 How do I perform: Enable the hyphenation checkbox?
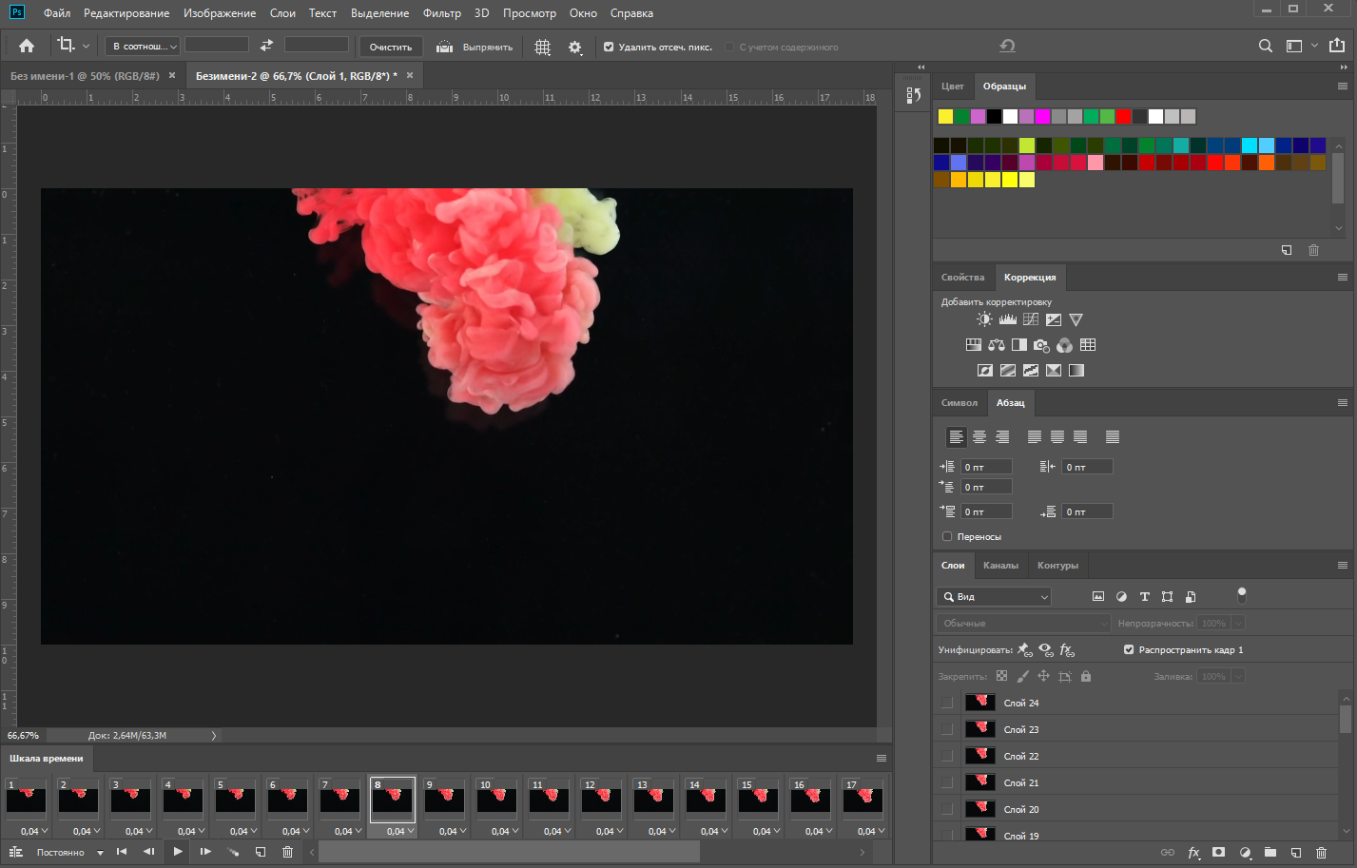pos(947,536)
